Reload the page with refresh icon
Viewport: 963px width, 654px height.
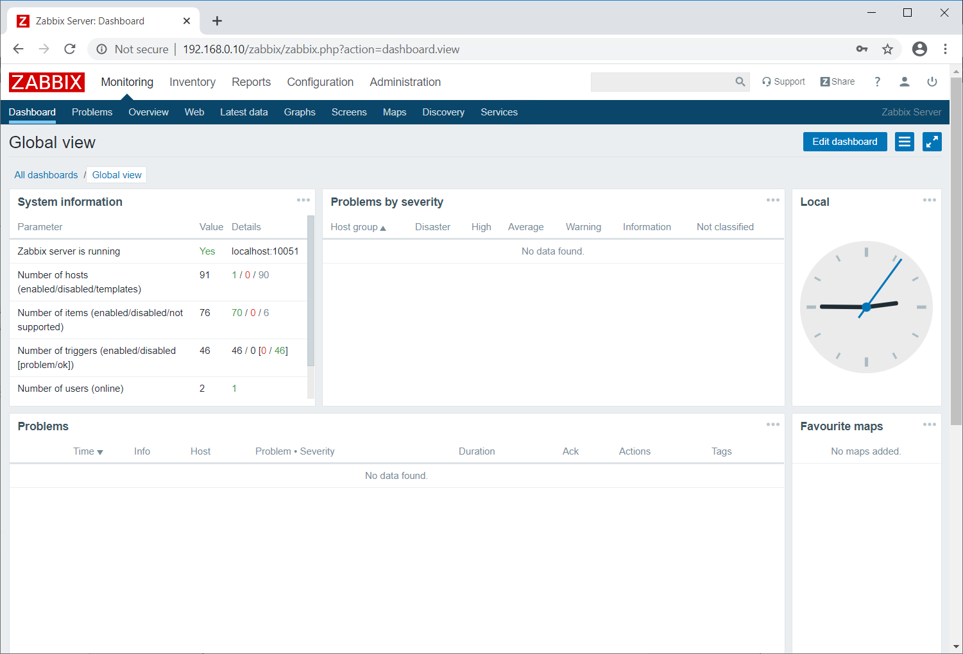tap(70, 49)
